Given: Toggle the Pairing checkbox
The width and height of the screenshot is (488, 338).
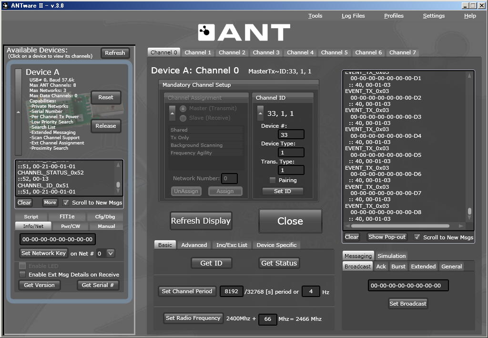Looking at the screenshot, I should click(273, 180).
